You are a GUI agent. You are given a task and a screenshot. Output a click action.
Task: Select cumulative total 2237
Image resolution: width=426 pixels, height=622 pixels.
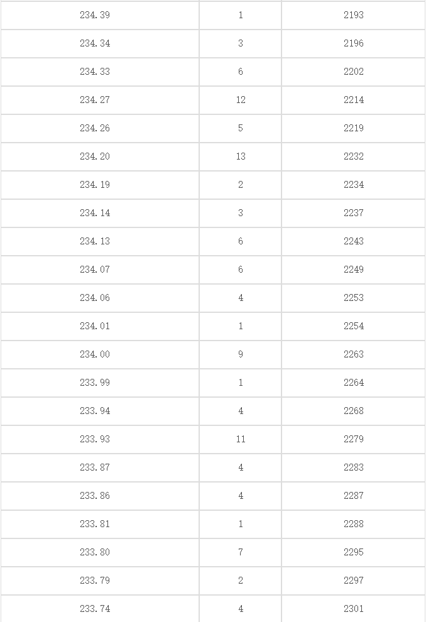(353, 213)
